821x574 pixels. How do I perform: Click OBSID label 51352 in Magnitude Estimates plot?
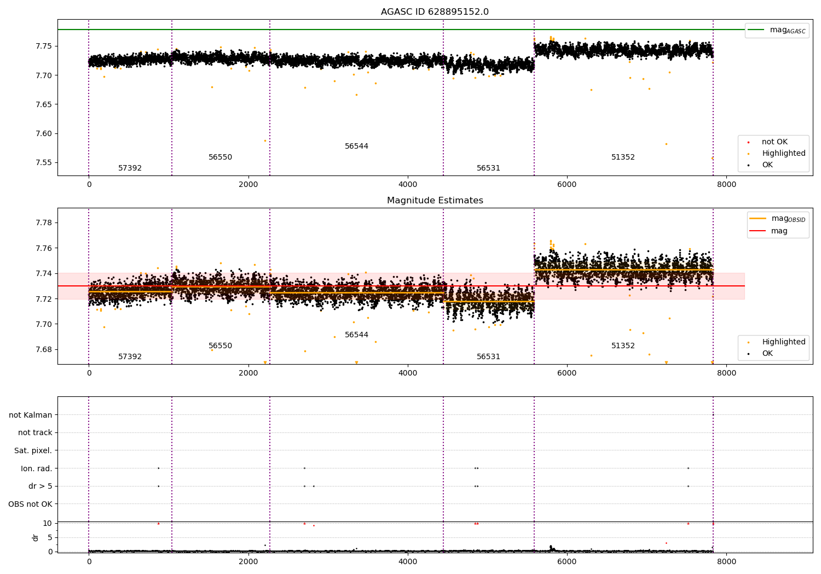pyautogui.click(x=623, y=346)
